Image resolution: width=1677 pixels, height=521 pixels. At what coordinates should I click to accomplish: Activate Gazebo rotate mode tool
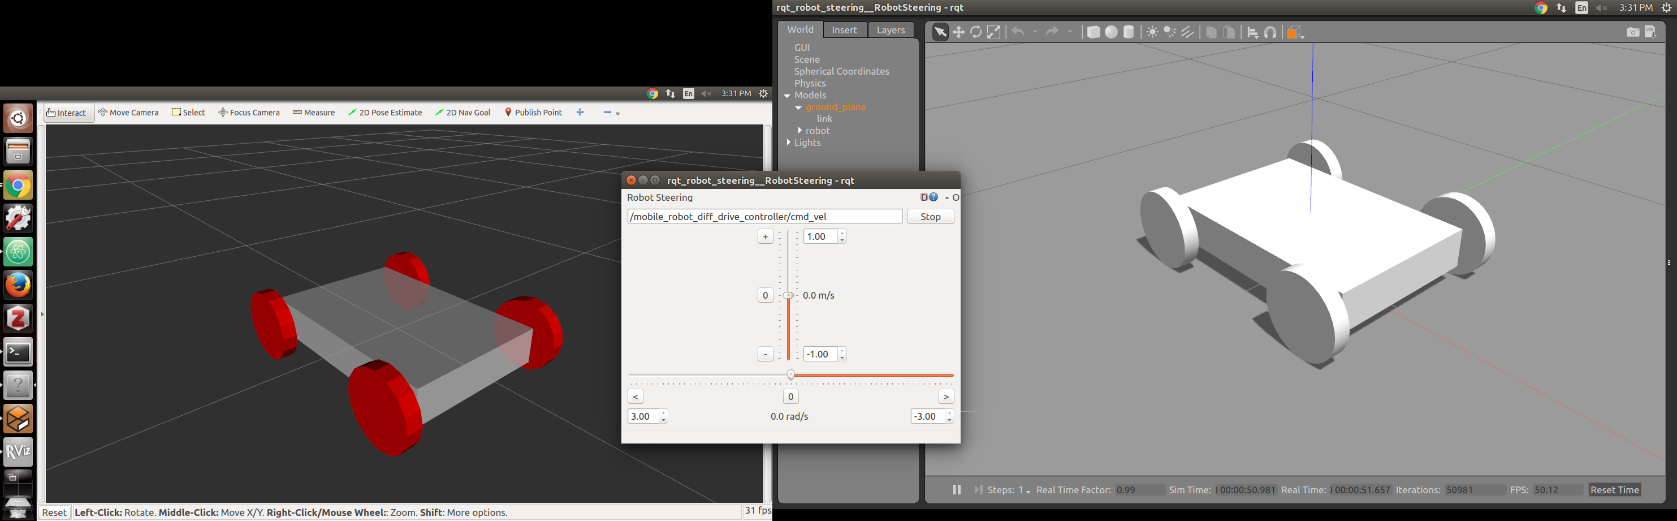tap(976, 32)
